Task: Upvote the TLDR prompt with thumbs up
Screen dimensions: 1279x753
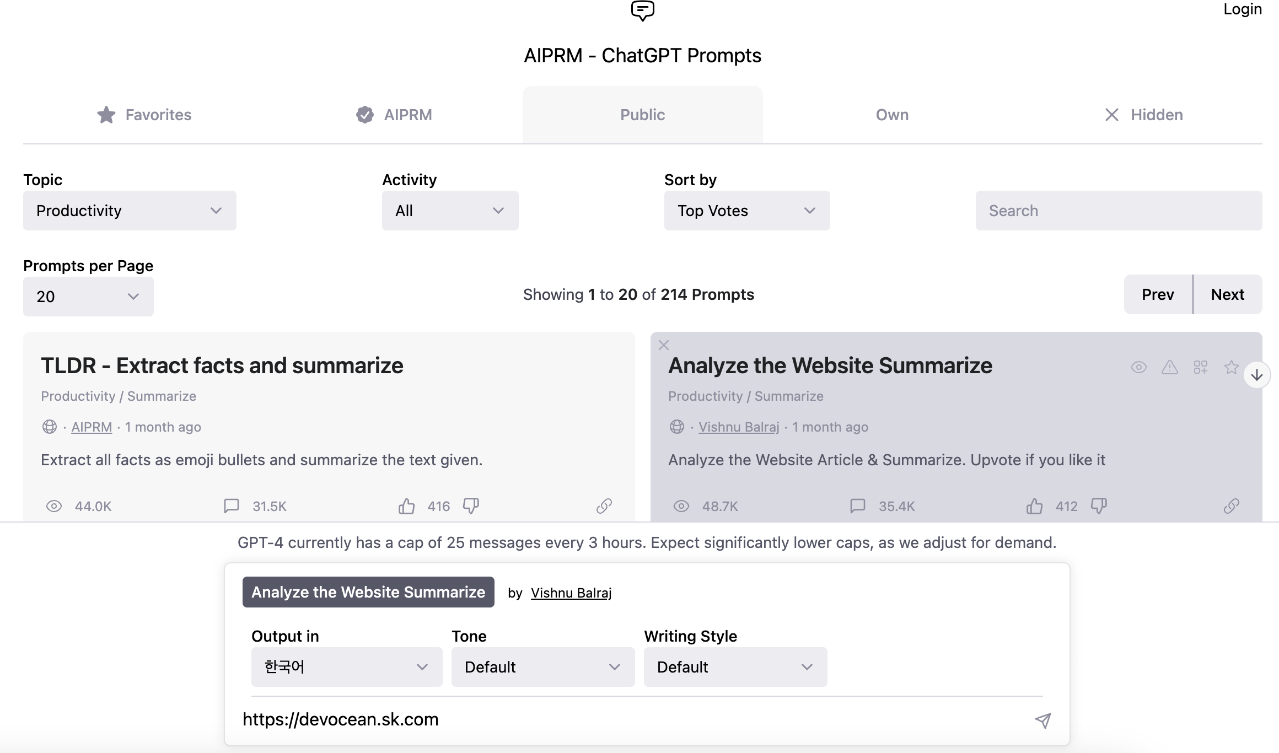Action: pyautogui.click(x=406, y=506)
